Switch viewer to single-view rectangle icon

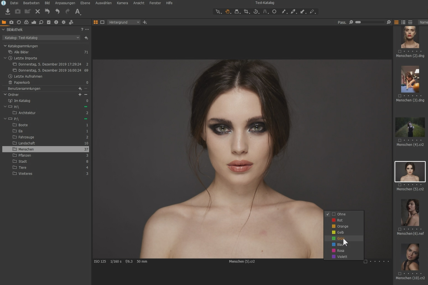coord(102,22)
